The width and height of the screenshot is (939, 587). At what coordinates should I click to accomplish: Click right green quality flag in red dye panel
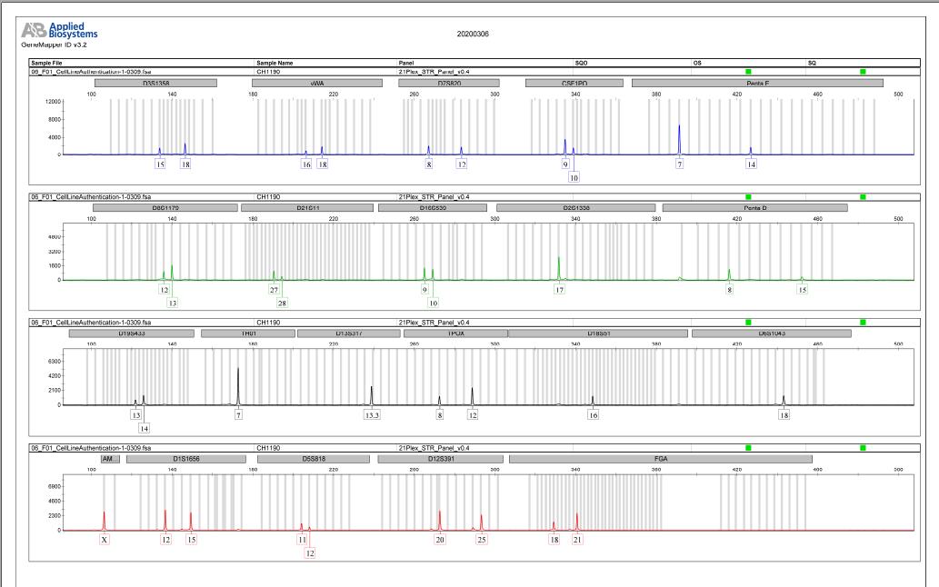pyautogui.click(x=863, y=448)
